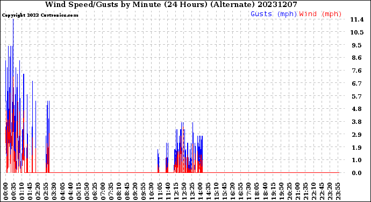The image size is (371, 202).
Task: Click the gust spikes near 02:55
Action: click(x=47, y=137)
